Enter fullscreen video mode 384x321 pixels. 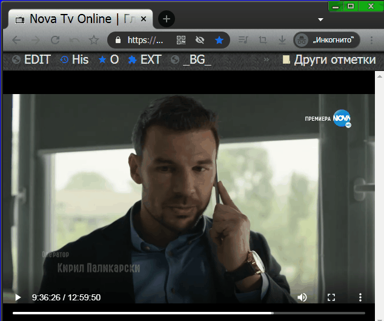click(331, 297)
